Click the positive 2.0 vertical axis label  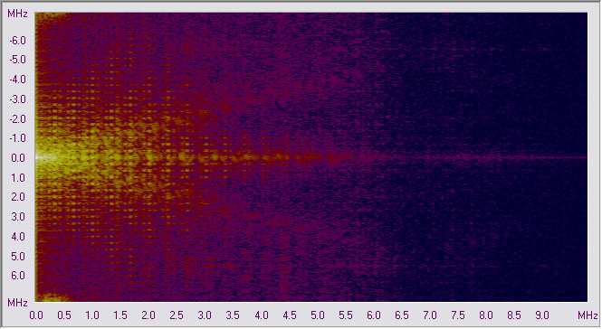(18, 197)
